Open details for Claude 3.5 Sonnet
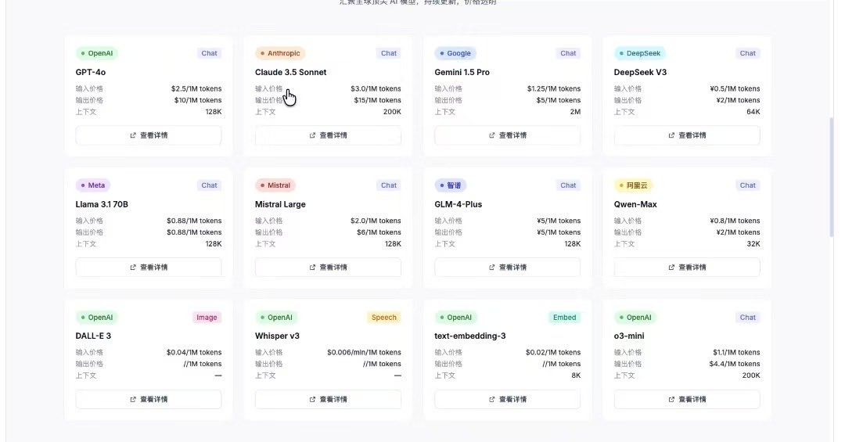Screen dimensions: 845x442 (328, 135)
